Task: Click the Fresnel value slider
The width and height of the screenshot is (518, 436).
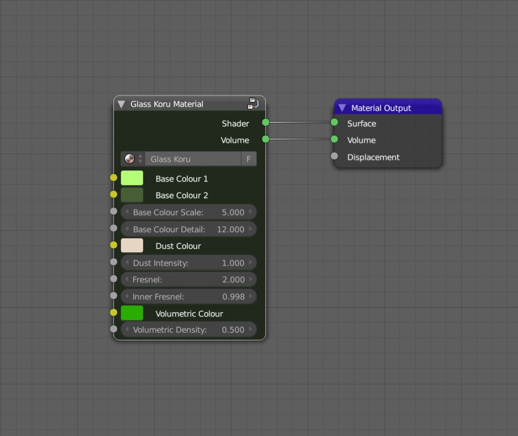Action: coord(188,279)
